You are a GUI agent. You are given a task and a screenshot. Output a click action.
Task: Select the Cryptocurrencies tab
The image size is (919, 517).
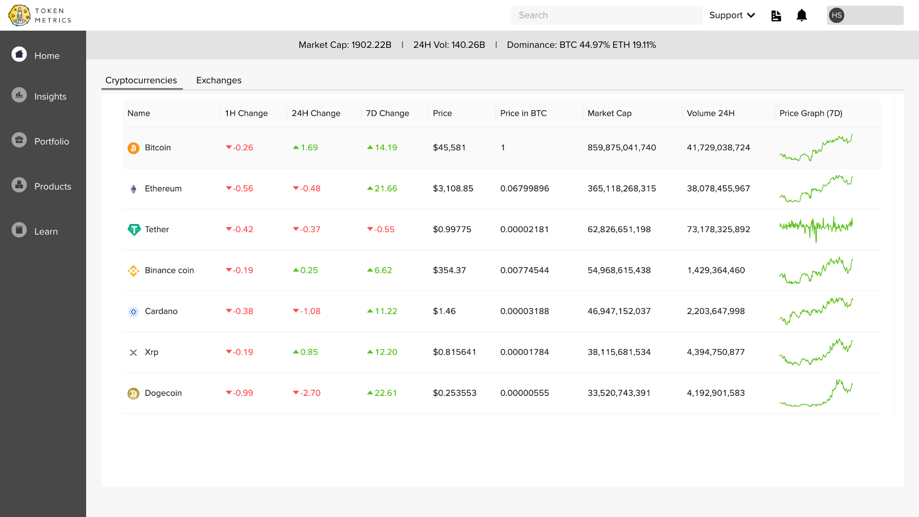click(141, 80)
